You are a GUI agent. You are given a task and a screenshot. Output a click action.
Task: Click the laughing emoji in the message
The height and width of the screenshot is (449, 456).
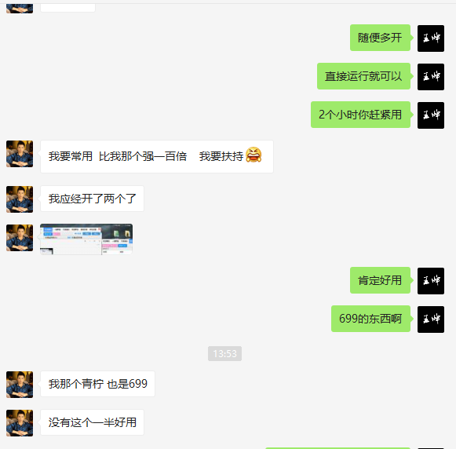coord(254,155)
